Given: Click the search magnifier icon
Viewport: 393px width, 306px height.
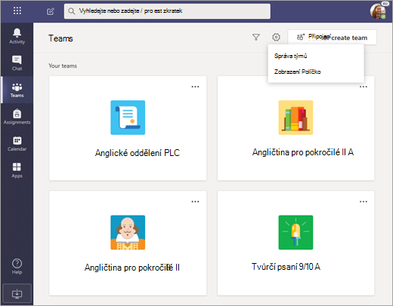Looking at the screenshot, I should pyautogui.click(x=72, y=11).
